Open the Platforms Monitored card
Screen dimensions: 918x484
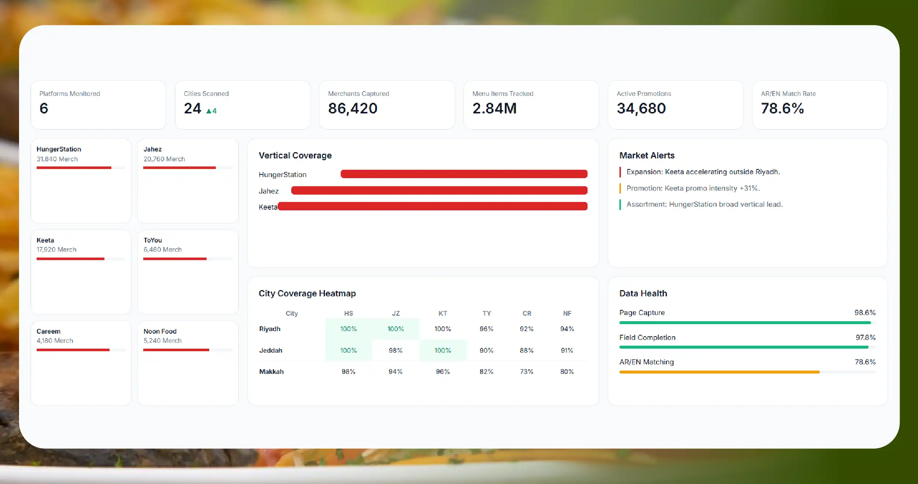click(x=98, y=105)
